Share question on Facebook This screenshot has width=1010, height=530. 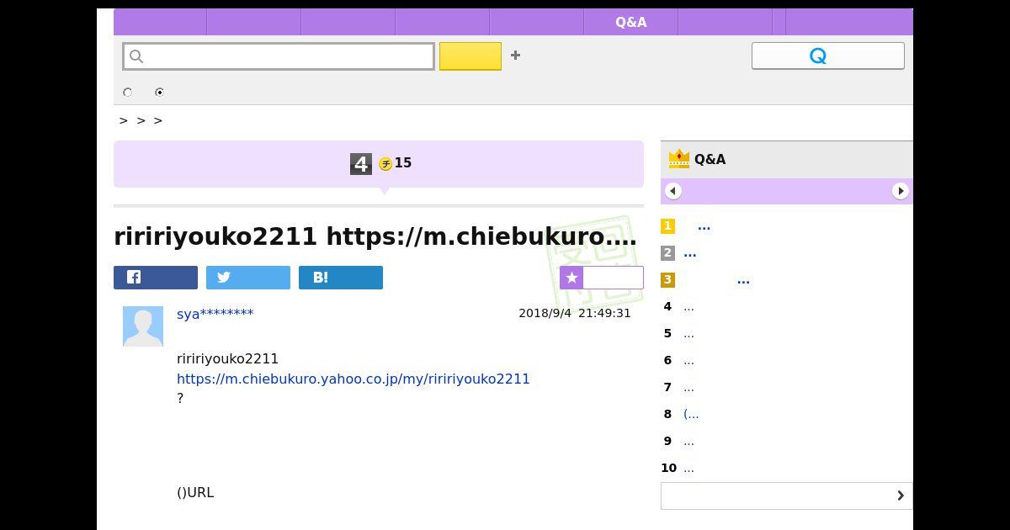click(156, 278)
